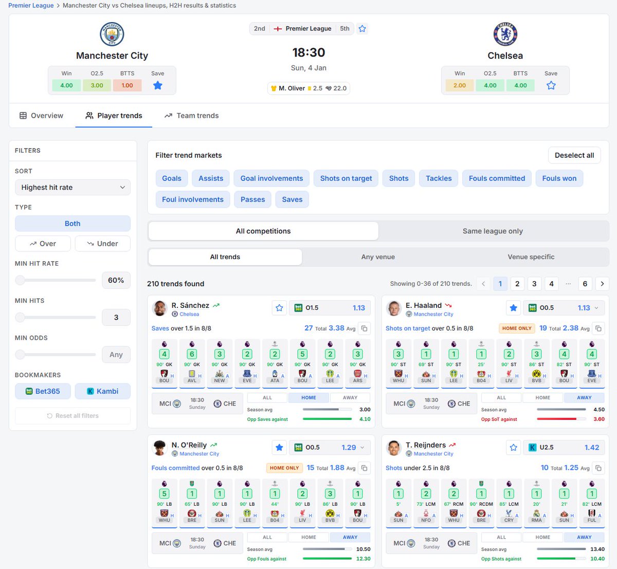
Task: Click the Kambi logo beside U2.5 odds
Action: click(533, 448)
